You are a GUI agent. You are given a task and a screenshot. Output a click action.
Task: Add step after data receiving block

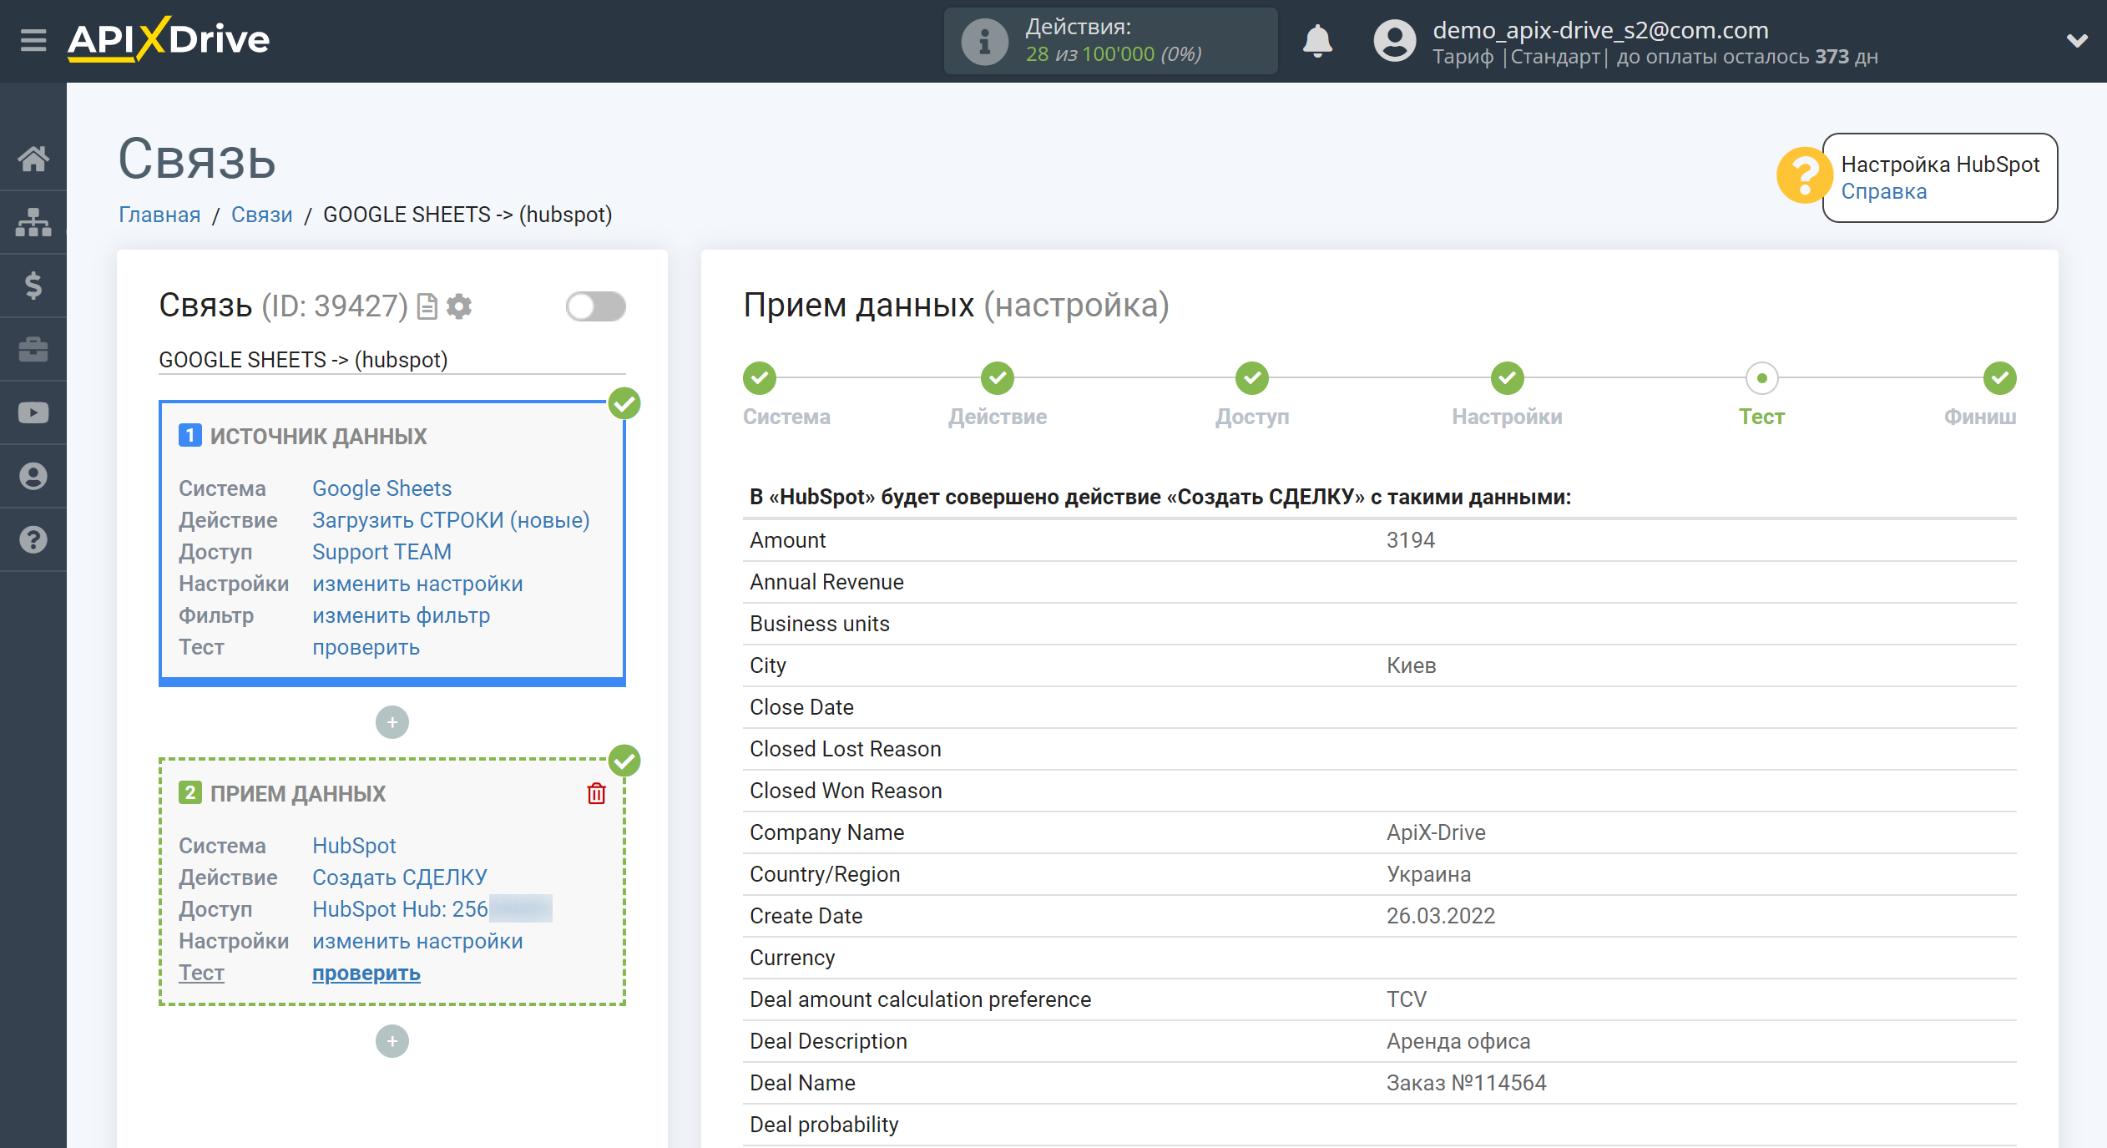coord(392,1041)
